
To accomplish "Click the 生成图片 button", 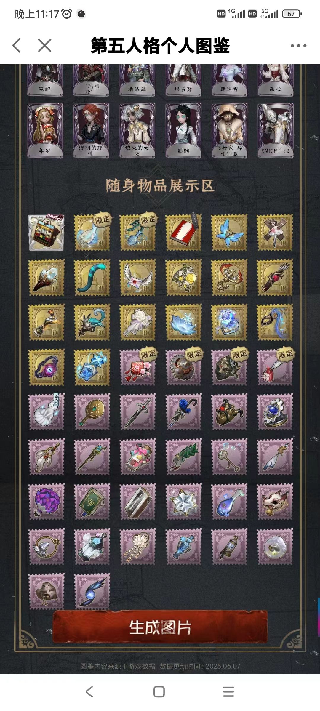I will [160, 627].
